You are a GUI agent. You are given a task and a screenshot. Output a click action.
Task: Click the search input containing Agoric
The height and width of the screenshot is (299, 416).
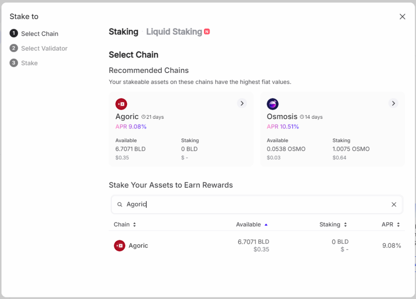(256, 205)
